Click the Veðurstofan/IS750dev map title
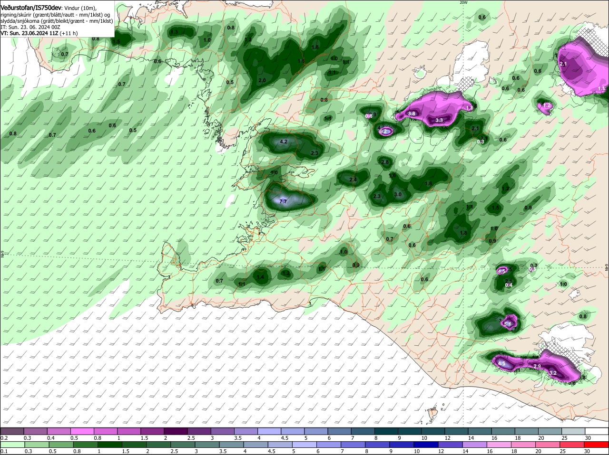Screen dimensions: 609x455 click(31, 8)
